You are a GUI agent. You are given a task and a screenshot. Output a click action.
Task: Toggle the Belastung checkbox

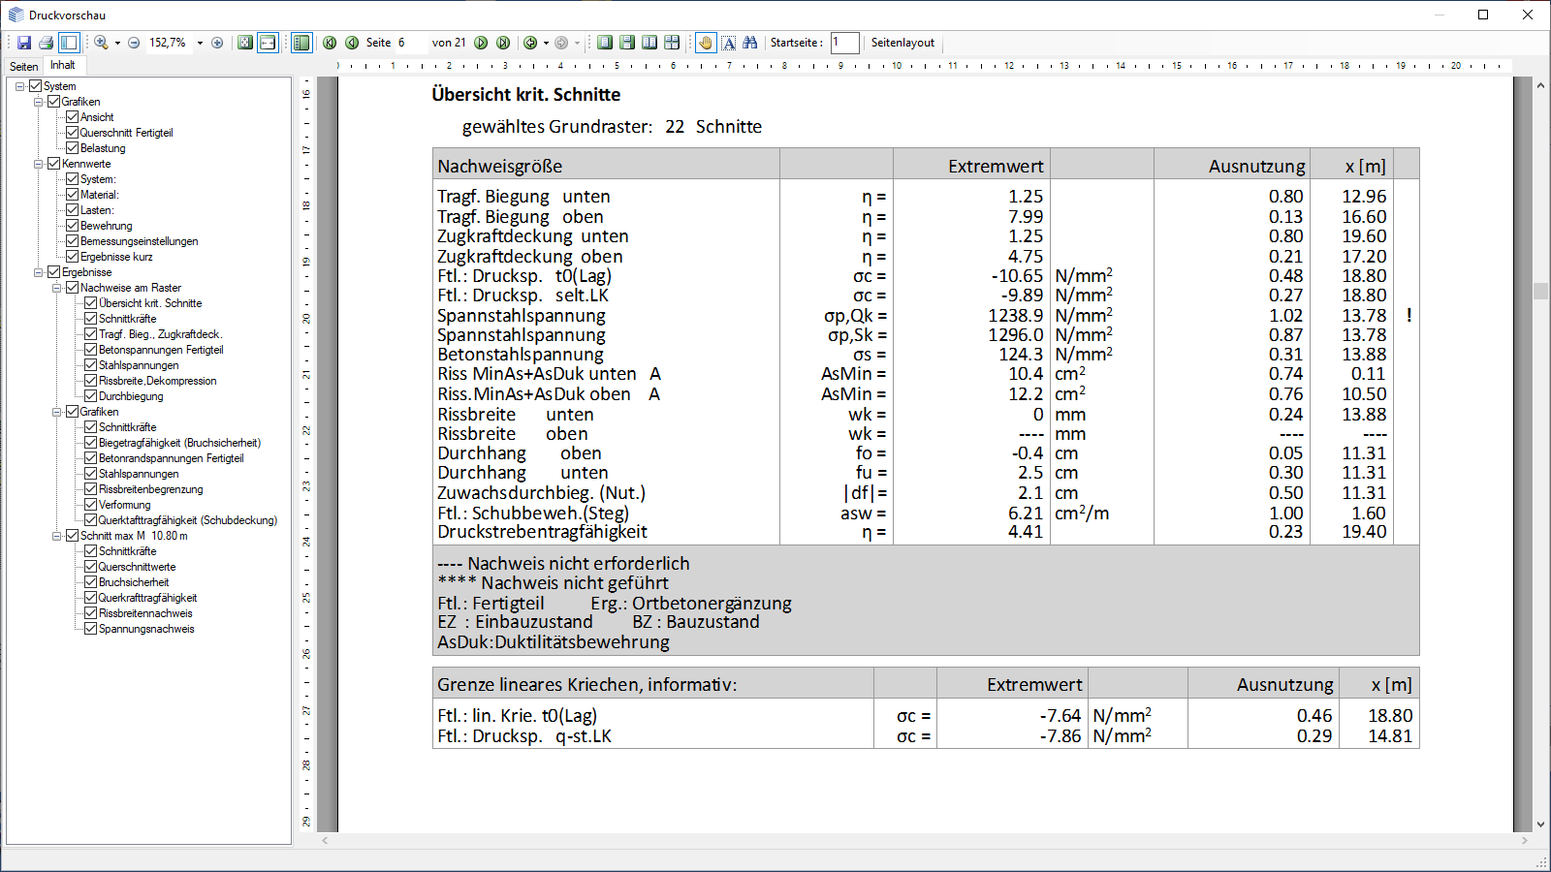point(72,148)
